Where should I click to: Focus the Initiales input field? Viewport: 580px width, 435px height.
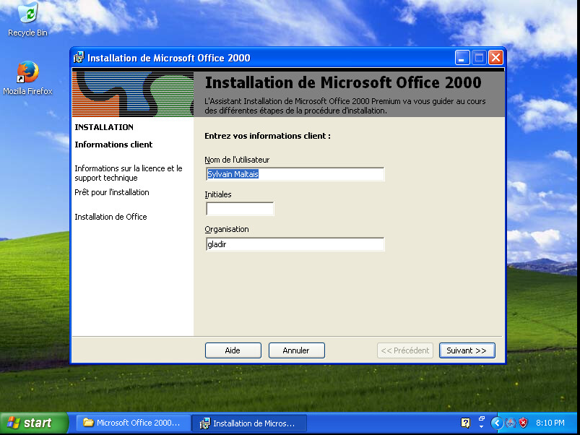click(x=240, y=209)
